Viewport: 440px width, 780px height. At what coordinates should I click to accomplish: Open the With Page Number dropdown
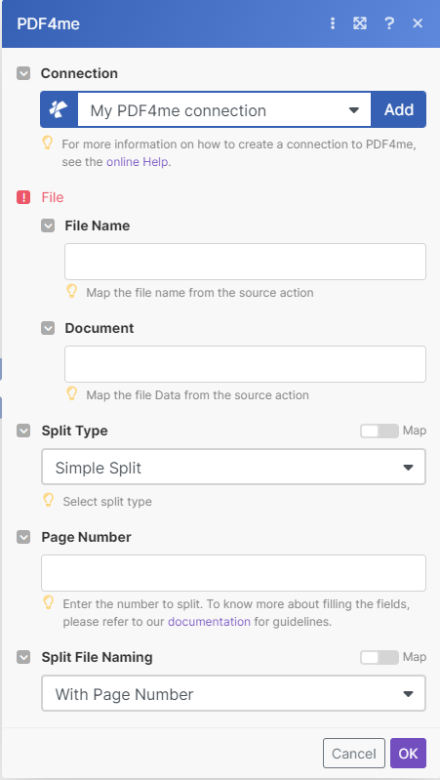(234, 693)
